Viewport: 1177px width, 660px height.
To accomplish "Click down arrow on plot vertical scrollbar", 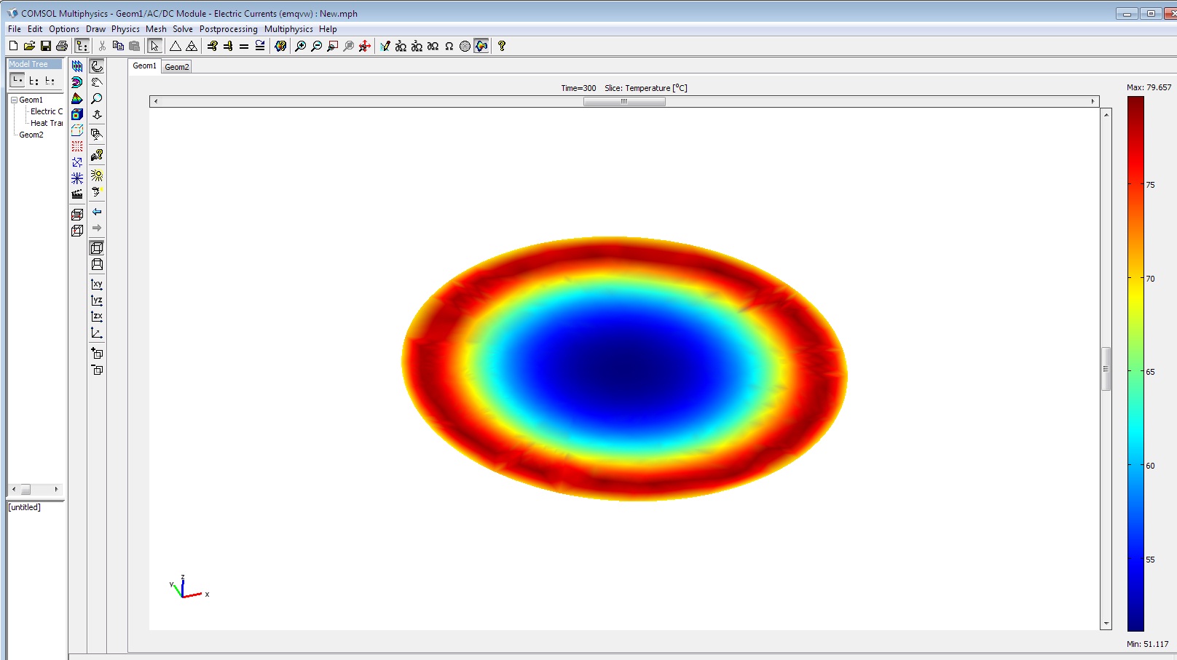I will tap(1106, 624).
